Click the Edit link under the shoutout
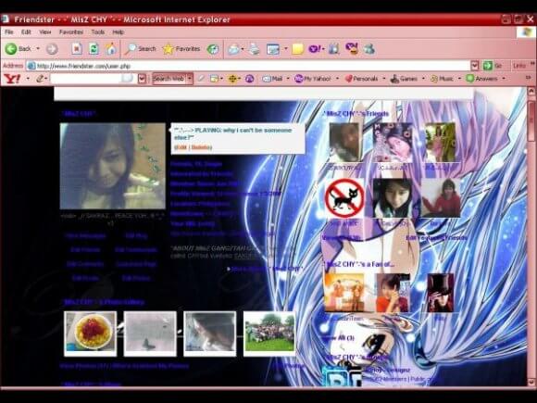The height and width of the screenshot is (403, 537). [181, 147]
